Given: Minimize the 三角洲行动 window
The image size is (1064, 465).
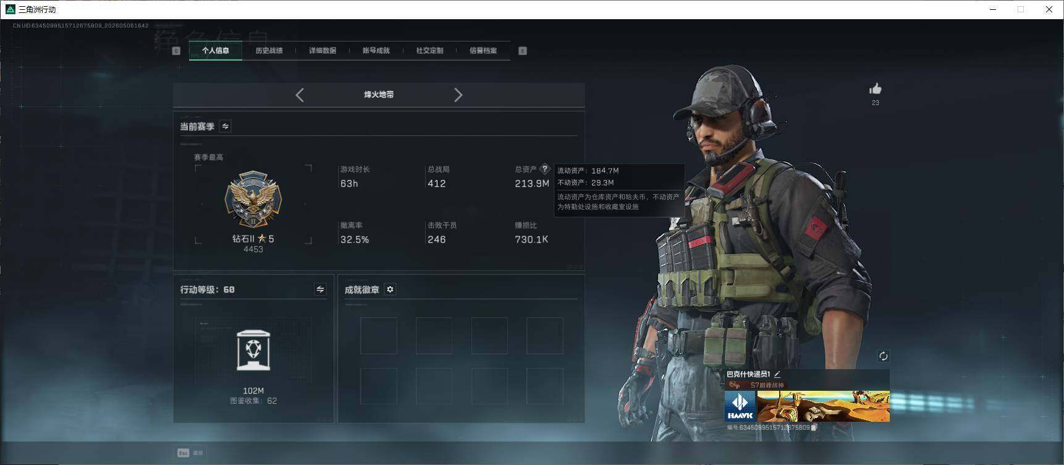Looking at the screenshot, I should click(993, 9).
